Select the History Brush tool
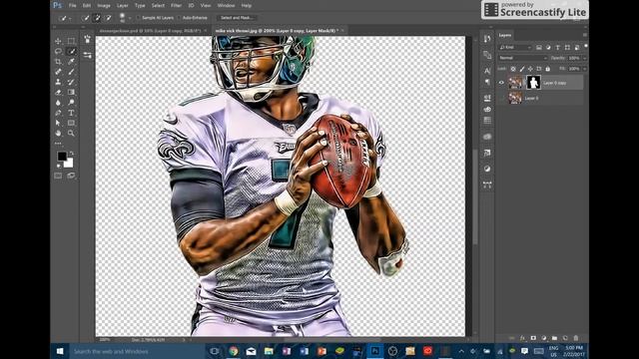Screen dimensions: 639x359 coord(71,82)
